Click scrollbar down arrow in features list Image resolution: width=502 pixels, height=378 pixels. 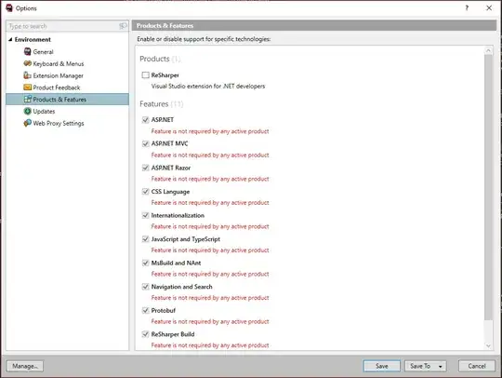pyautogui.click(x=488, y=345)
